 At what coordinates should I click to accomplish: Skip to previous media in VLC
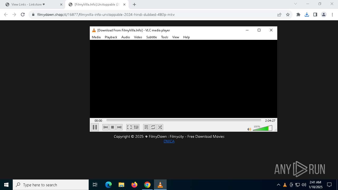[x=106, y=127]
